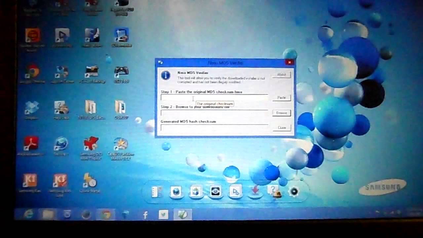Click the eye icon in the dock
This screenshot has width=423, height=238.
tap(215, 192)
